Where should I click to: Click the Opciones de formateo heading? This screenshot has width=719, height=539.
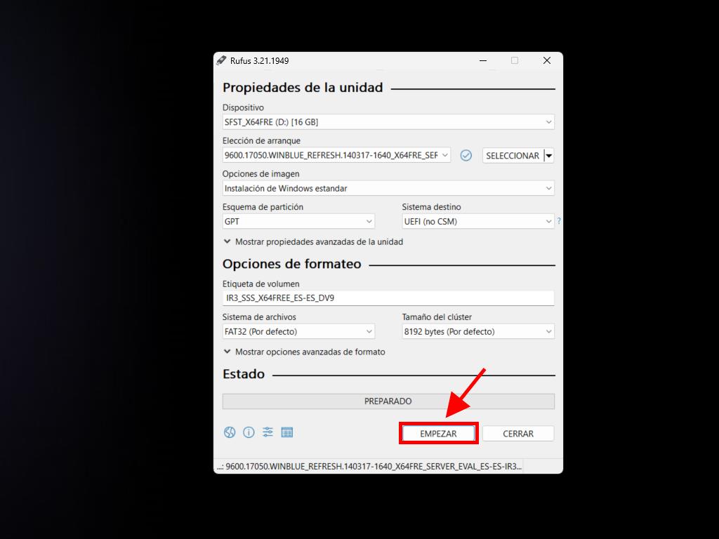(x=291, y=264)
